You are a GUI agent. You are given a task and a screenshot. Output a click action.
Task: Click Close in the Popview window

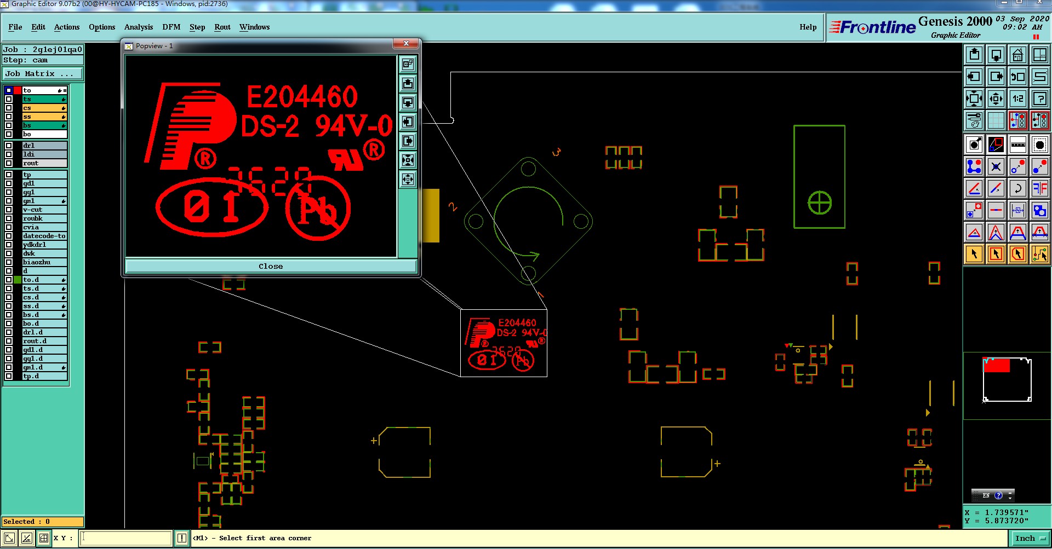coord(271,266)
